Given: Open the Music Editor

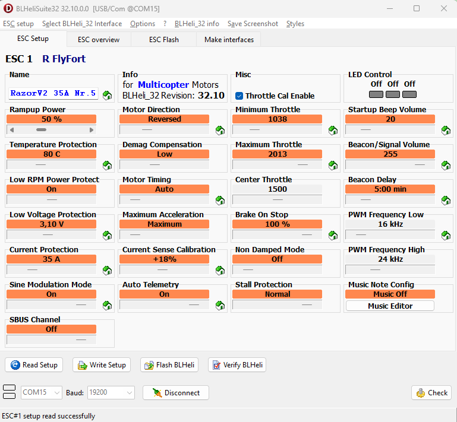Looking at the screenshot, I should coord(390,306).
